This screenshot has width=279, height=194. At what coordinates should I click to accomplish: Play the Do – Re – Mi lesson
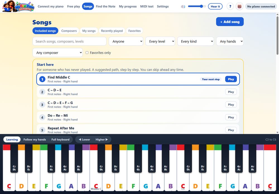tap(231, 117)
